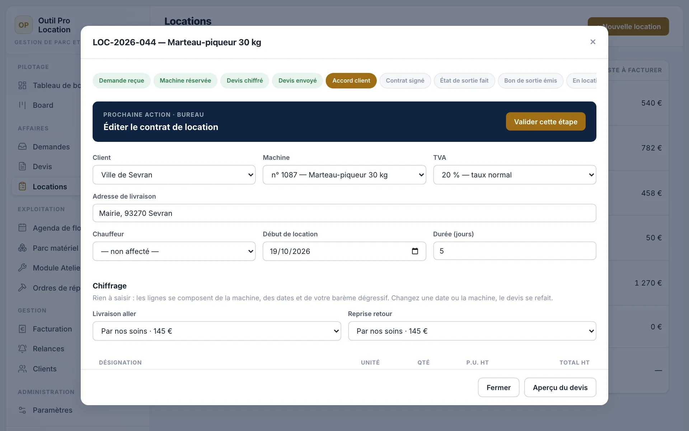Select the État de sortie fait step
The height and width of the screenshot is (431, 689).
464,80
